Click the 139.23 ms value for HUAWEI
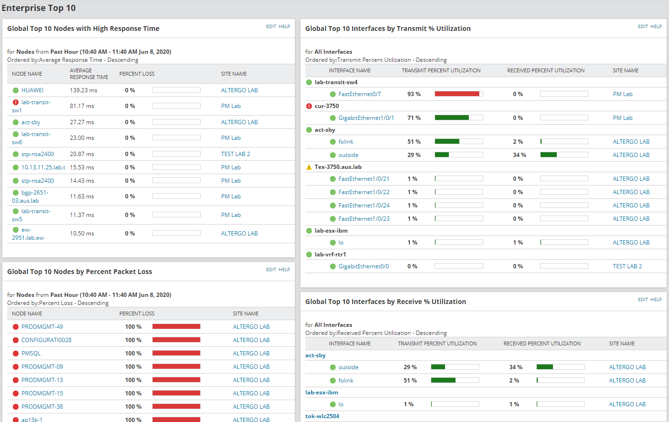 (84, 90)
